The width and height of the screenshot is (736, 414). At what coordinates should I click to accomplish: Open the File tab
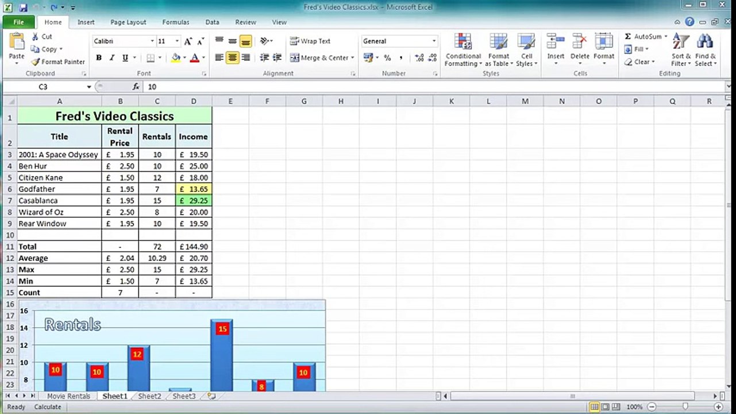(18, 22)
